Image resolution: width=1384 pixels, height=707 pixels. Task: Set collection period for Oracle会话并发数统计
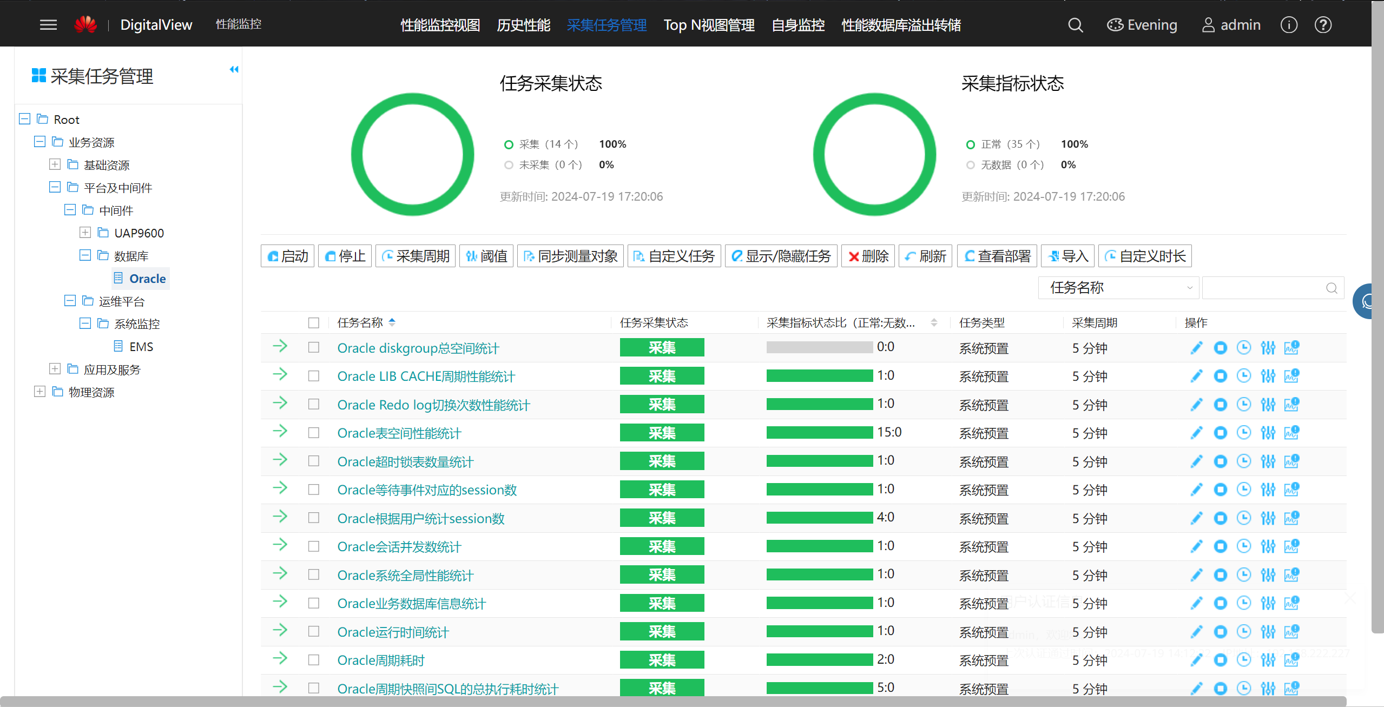[x=1244, y=546]
